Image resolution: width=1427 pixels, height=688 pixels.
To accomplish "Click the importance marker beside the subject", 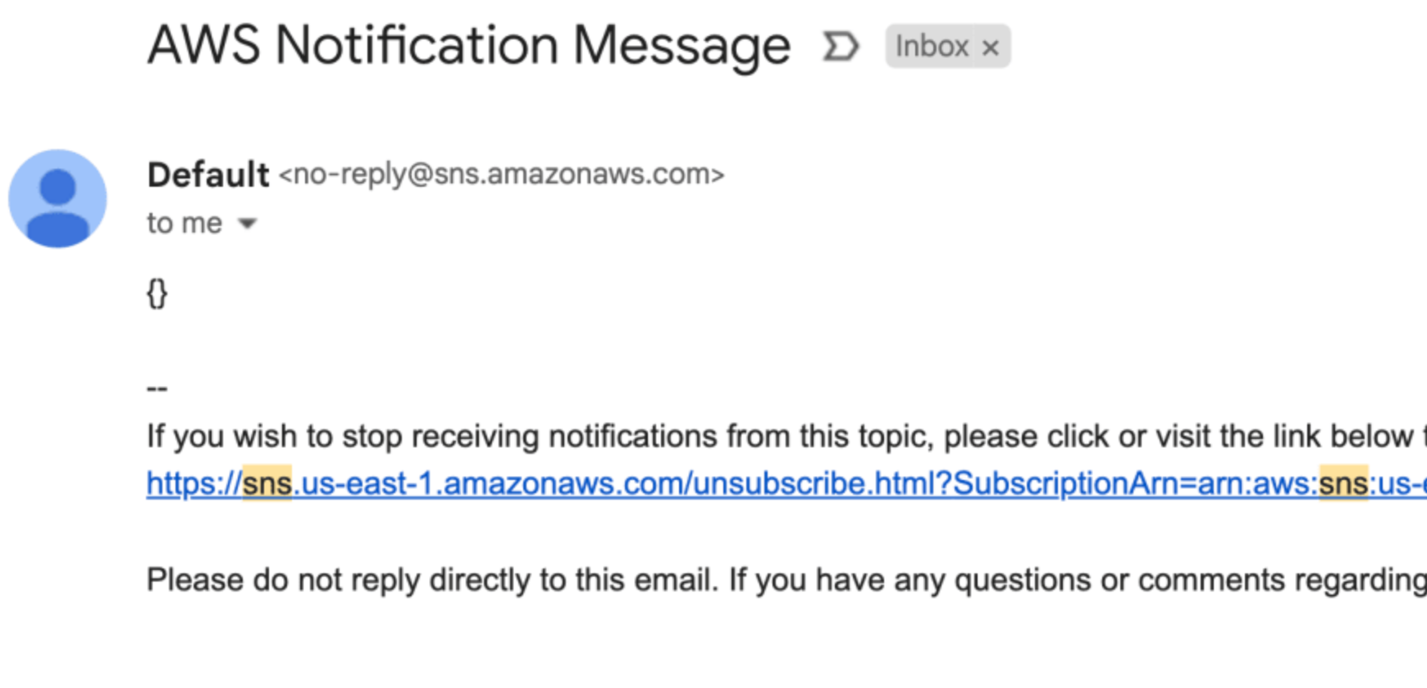I will 840,47.
